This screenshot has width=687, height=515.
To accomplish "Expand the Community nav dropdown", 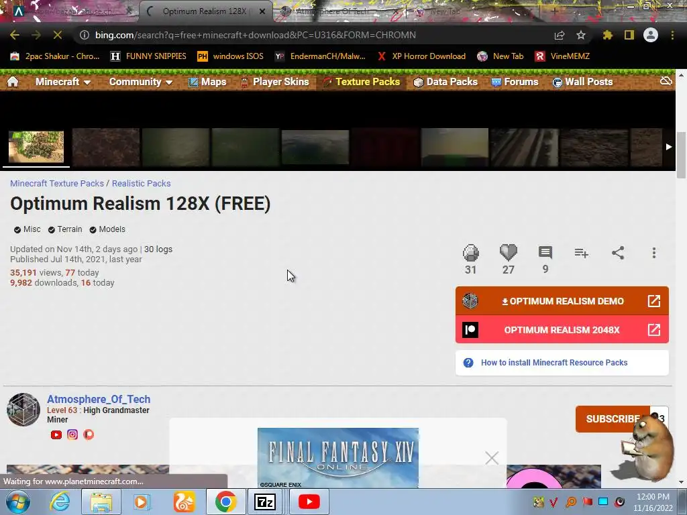I will click(141, 81).
